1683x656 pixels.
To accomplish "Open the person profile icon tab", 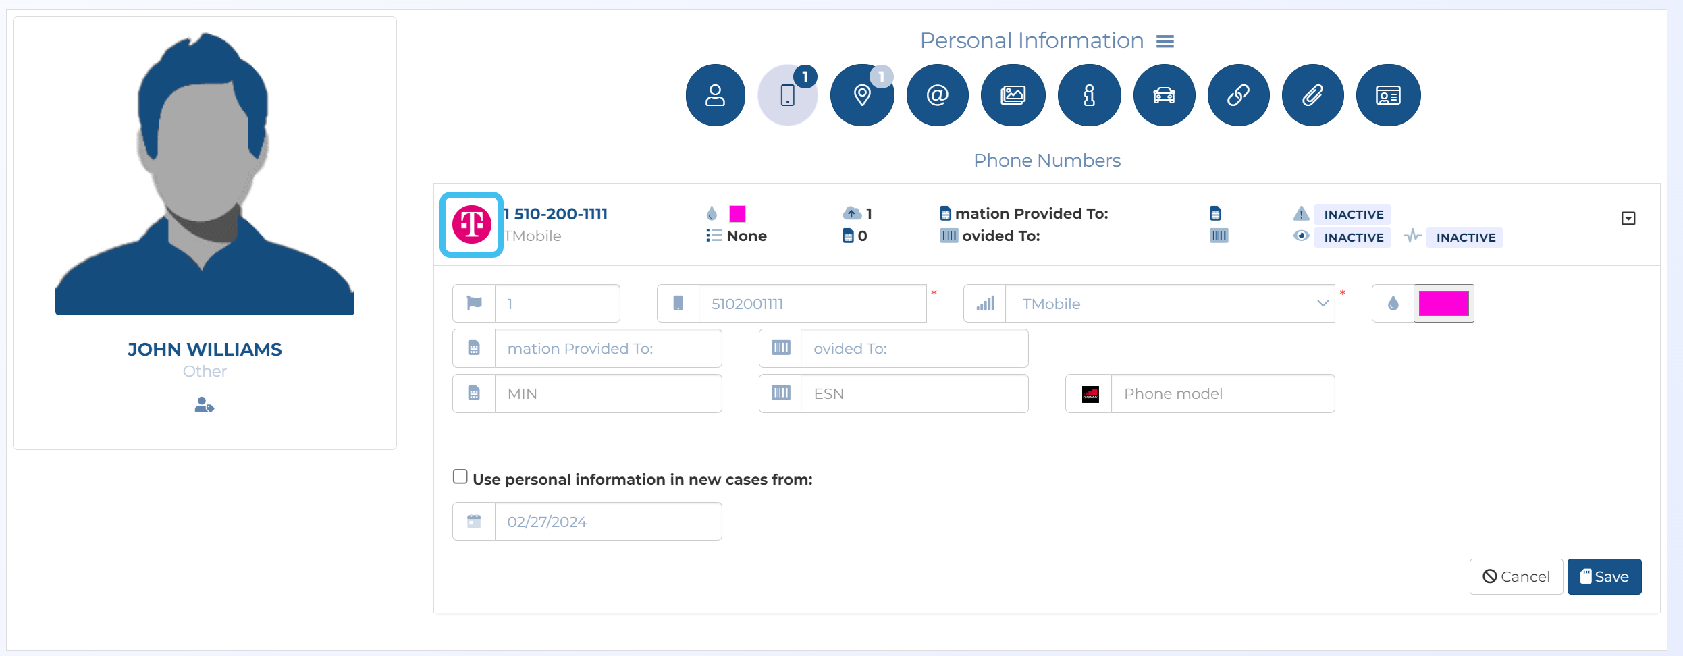I will (x=715, y=95).
